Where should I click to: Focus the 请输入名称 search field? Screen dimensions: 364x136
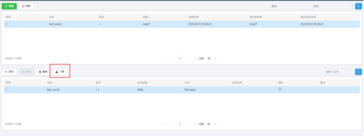(x=340, y=72)
